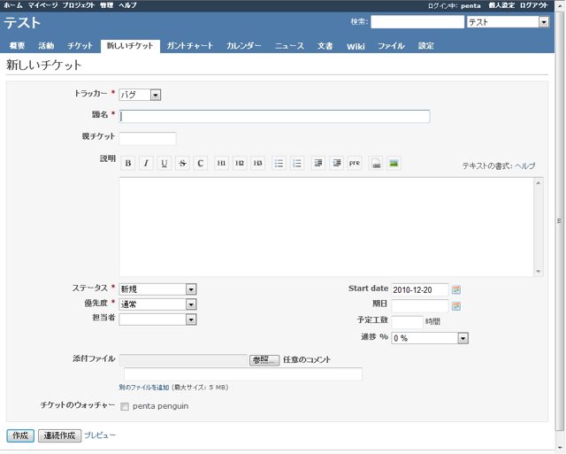Click page scrollbar down arrow
The height and width of the screenshot is (454, 566).
[x=559, y=448]
